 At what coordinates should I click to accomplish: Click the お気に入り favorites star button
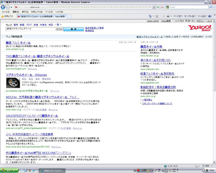(7, 16)
